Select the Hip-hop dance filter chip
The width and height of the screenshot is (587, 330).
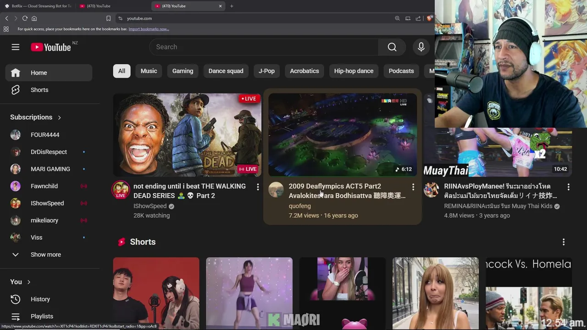tap(354, 71)
